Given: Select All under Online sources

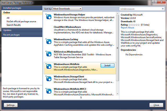Looking at the screenshot, I should coord(8,18).
